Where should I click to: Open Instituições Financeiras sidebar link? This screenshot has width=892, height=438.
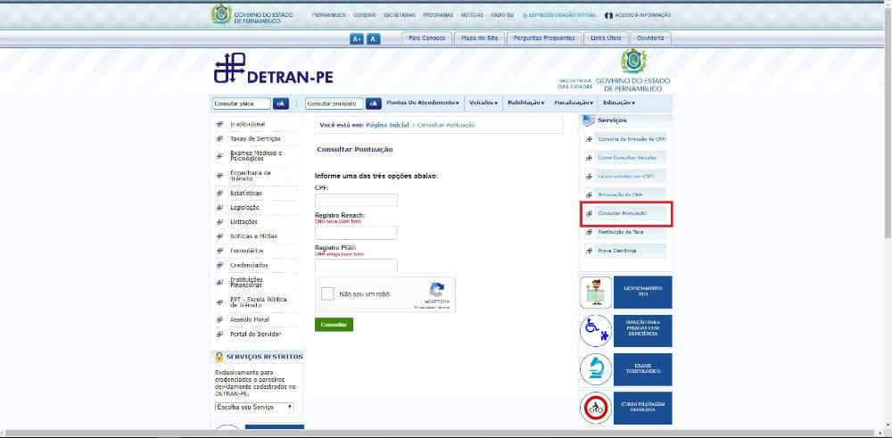246,282
